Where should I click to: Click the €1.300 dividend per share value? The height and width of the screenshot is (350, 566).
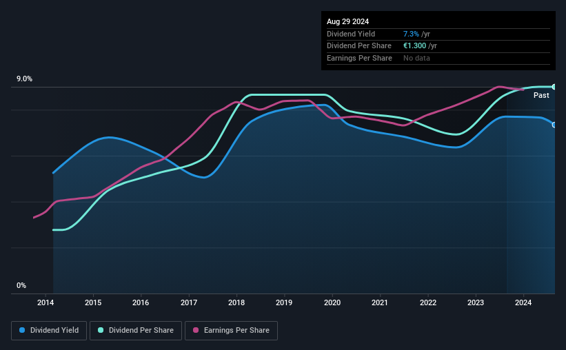[x=415, y=46]
